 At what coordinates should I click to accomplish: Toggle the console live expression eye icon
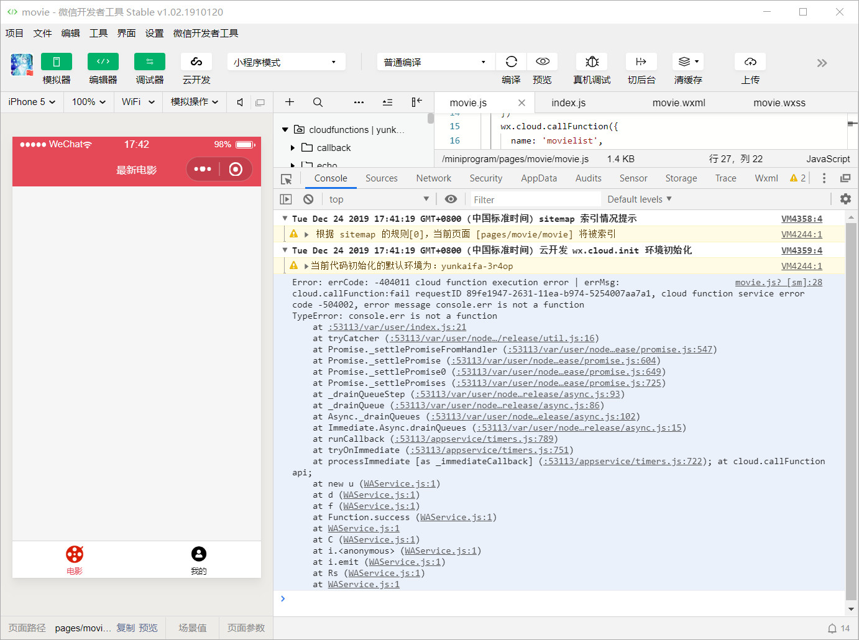point(451,199)
